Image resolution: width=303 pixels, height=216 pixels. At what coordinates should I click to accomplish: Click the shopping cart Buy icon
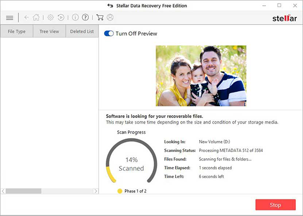click(100, 17)
